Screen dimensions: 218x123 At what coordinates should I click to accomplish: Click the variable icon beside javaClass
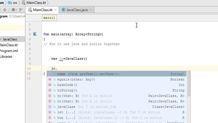pos(50,107)
